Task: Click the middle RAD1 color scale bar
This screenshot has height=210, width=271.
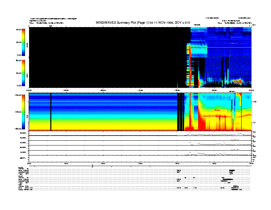Action: pos(23,73)
